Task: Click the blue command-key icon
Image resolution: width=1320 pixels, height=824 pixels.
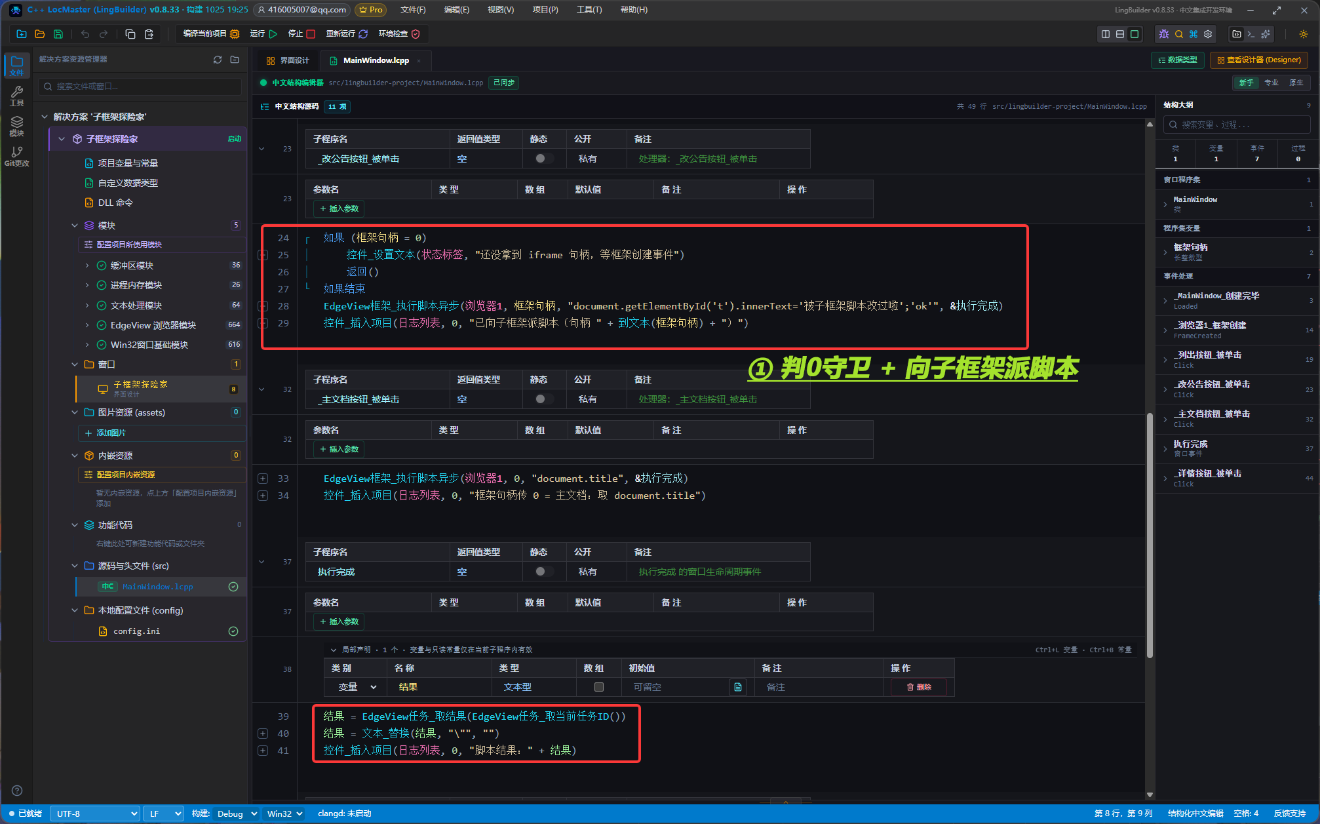Action: pos(1194,34)
